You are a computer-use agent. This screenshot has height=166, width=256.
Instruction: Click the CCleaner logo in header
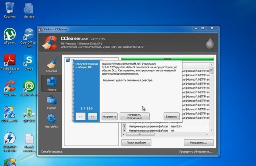[50, 43]
